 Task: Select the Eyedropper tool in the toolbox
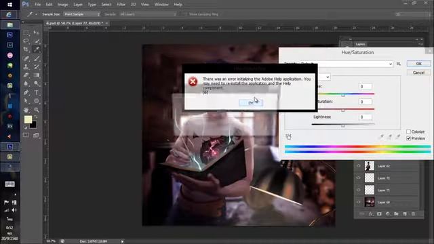point(36,49)
